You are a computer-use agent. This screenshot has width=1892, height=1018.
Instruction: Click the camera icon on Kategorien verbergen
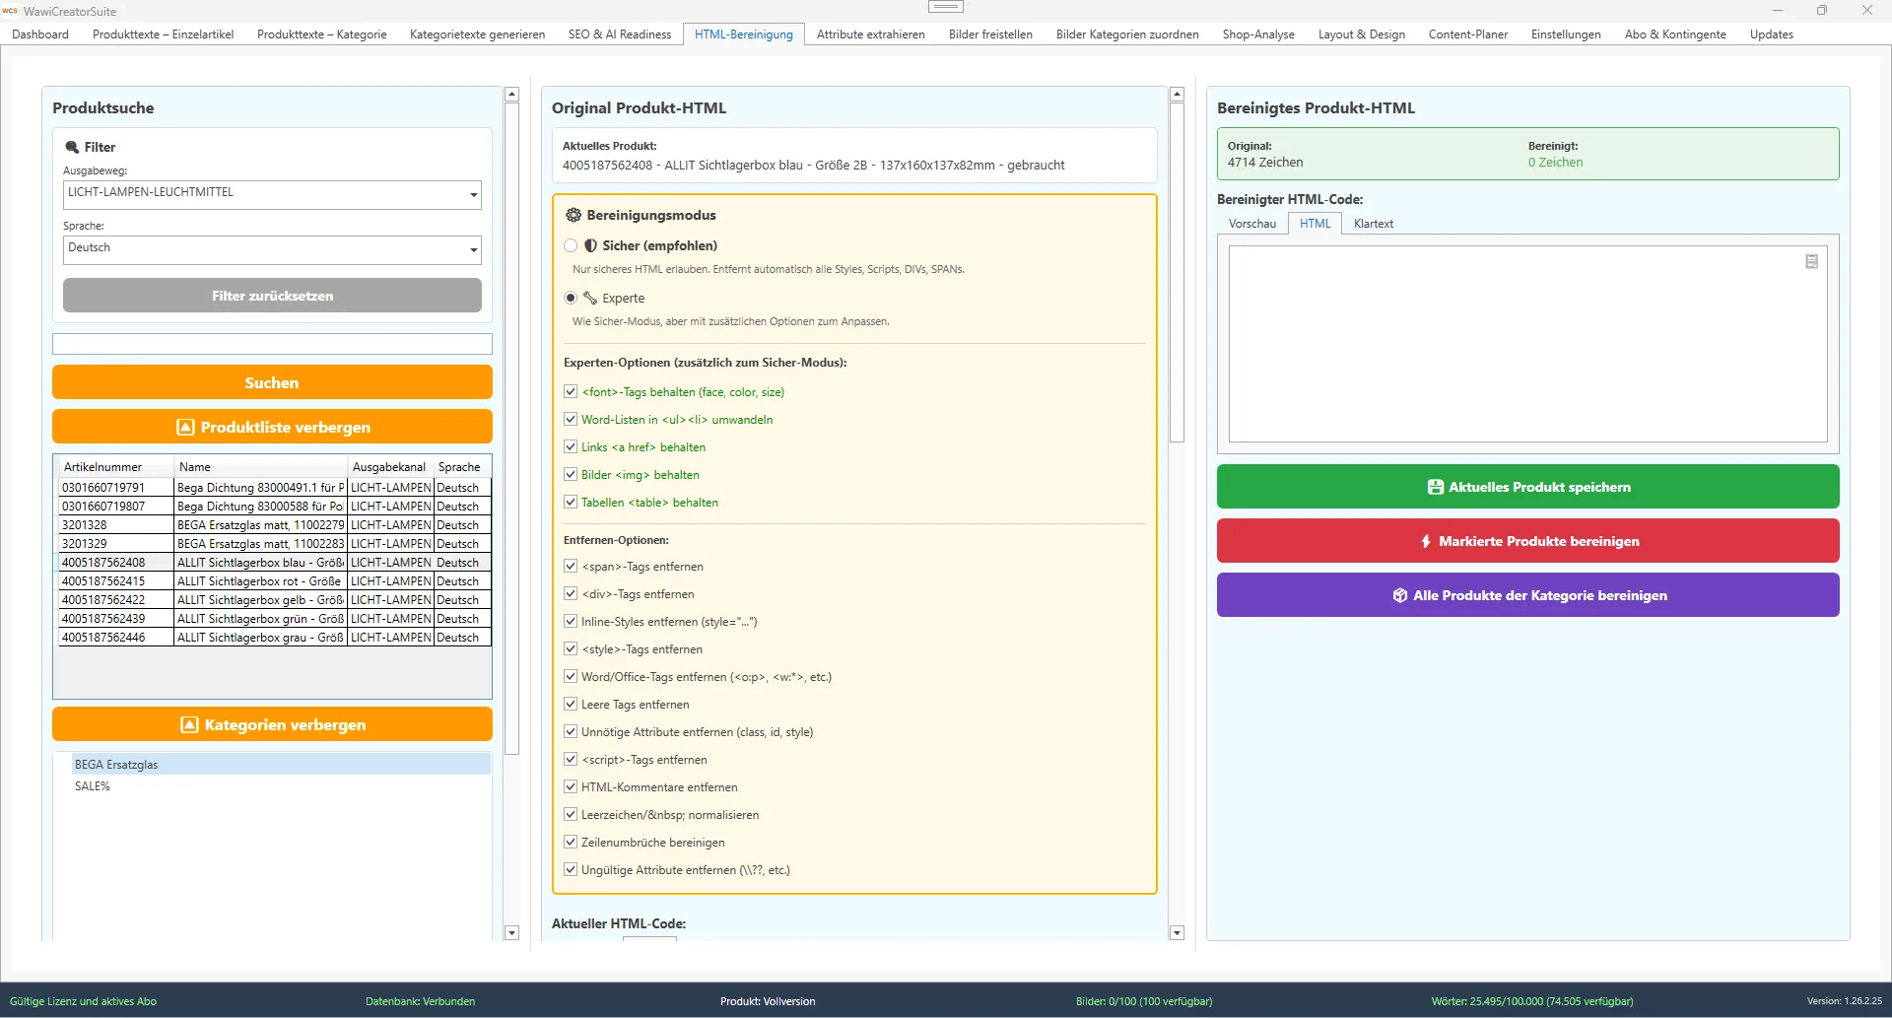tap(188, 724)
